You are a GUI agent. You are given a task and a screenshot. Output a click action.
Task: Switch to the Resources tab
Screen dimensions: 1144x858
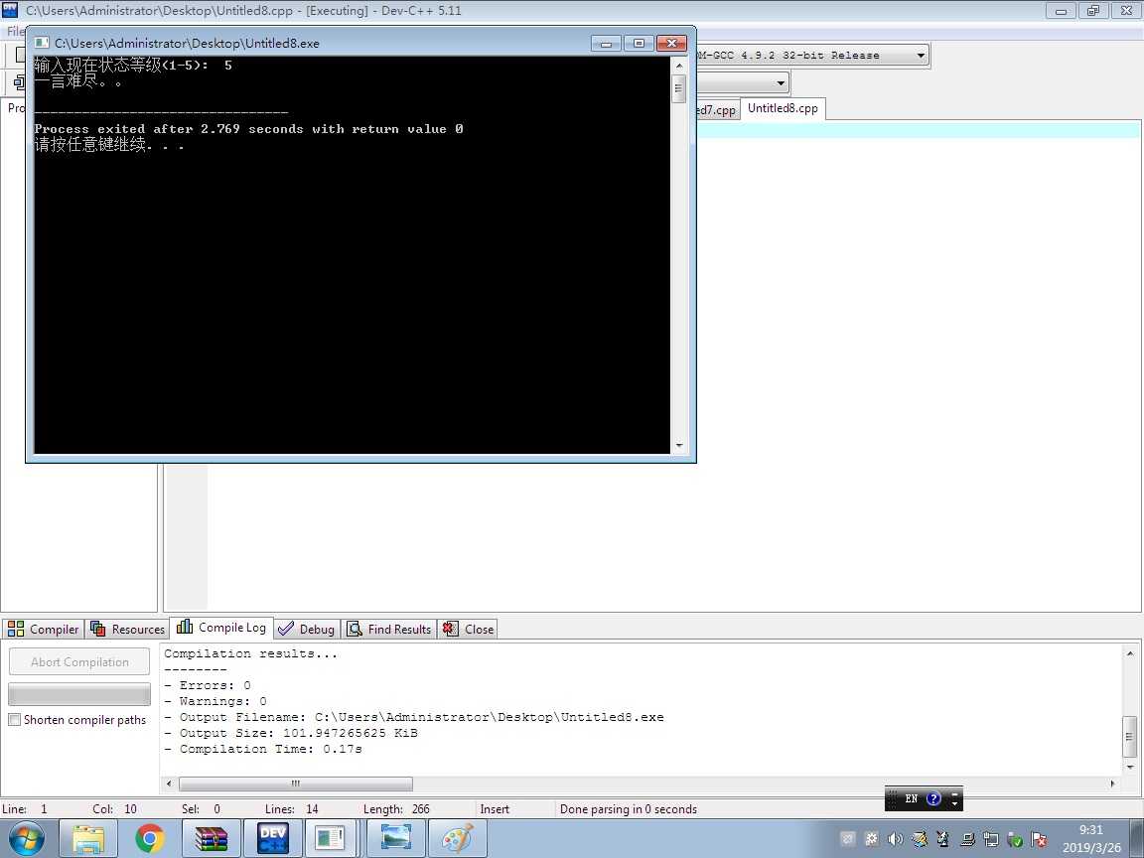click(128, 629)
